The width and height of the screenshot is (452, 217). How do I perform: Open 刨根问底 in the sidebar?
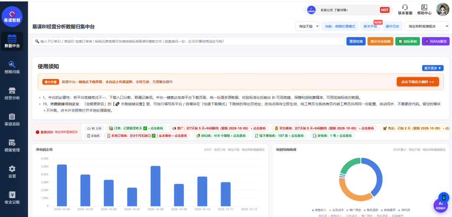pyautogui.click(x=12, y=67)
